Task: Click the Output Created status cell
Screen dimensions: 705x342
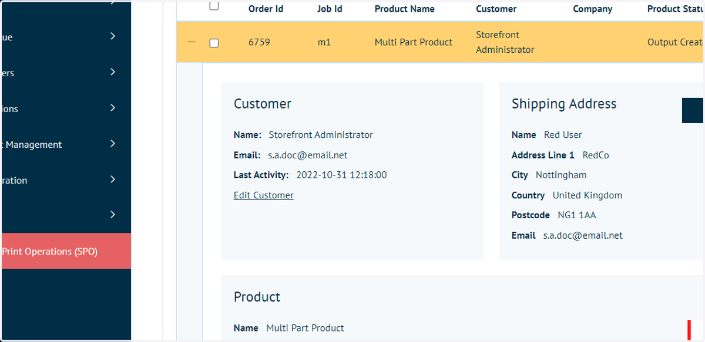Action: pyautogui.click(x=676, y=42)
